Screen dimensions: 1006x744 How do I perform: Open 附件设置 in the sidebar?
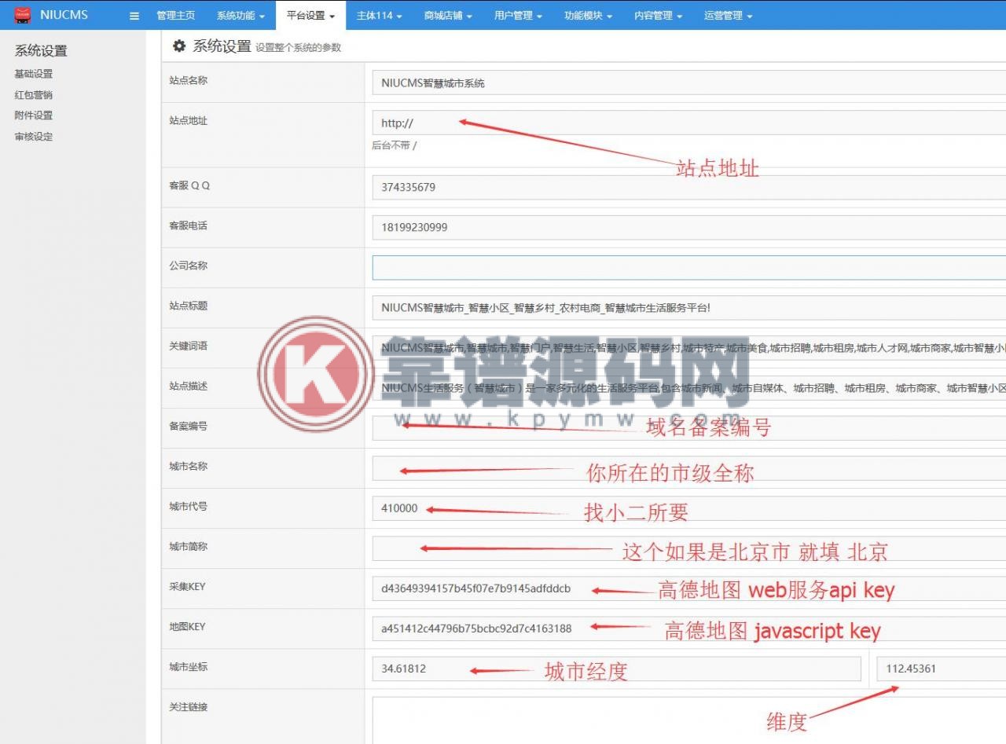coord(34,115)
